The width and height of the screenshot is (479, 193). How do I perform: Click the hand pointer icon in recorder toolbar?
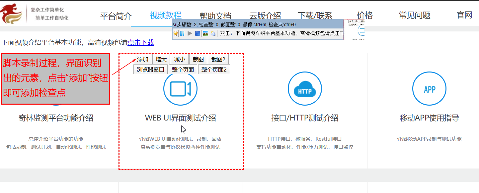tap(213, 33)
